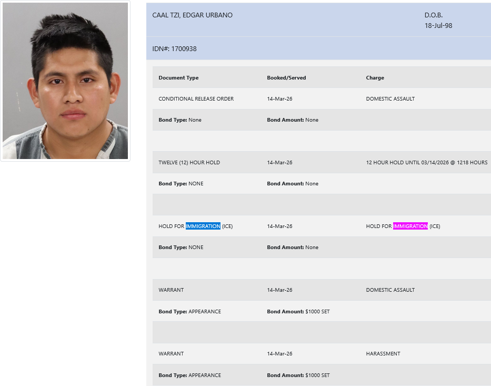The width and height of the screenshot is (491, 386).
Task: Click the Booked/Served column header
Action: [x=286, y=78]
